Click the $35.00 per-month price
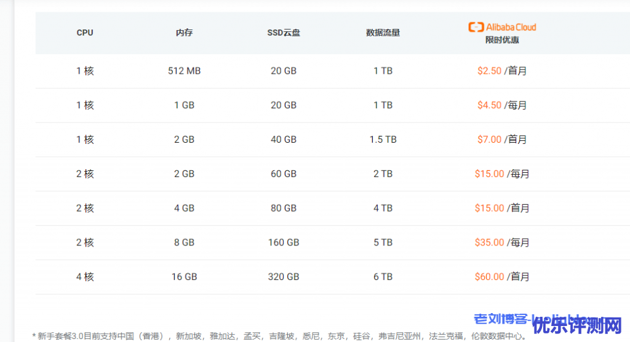Screen dimensions: 630x342 click(x=489, y=242)
